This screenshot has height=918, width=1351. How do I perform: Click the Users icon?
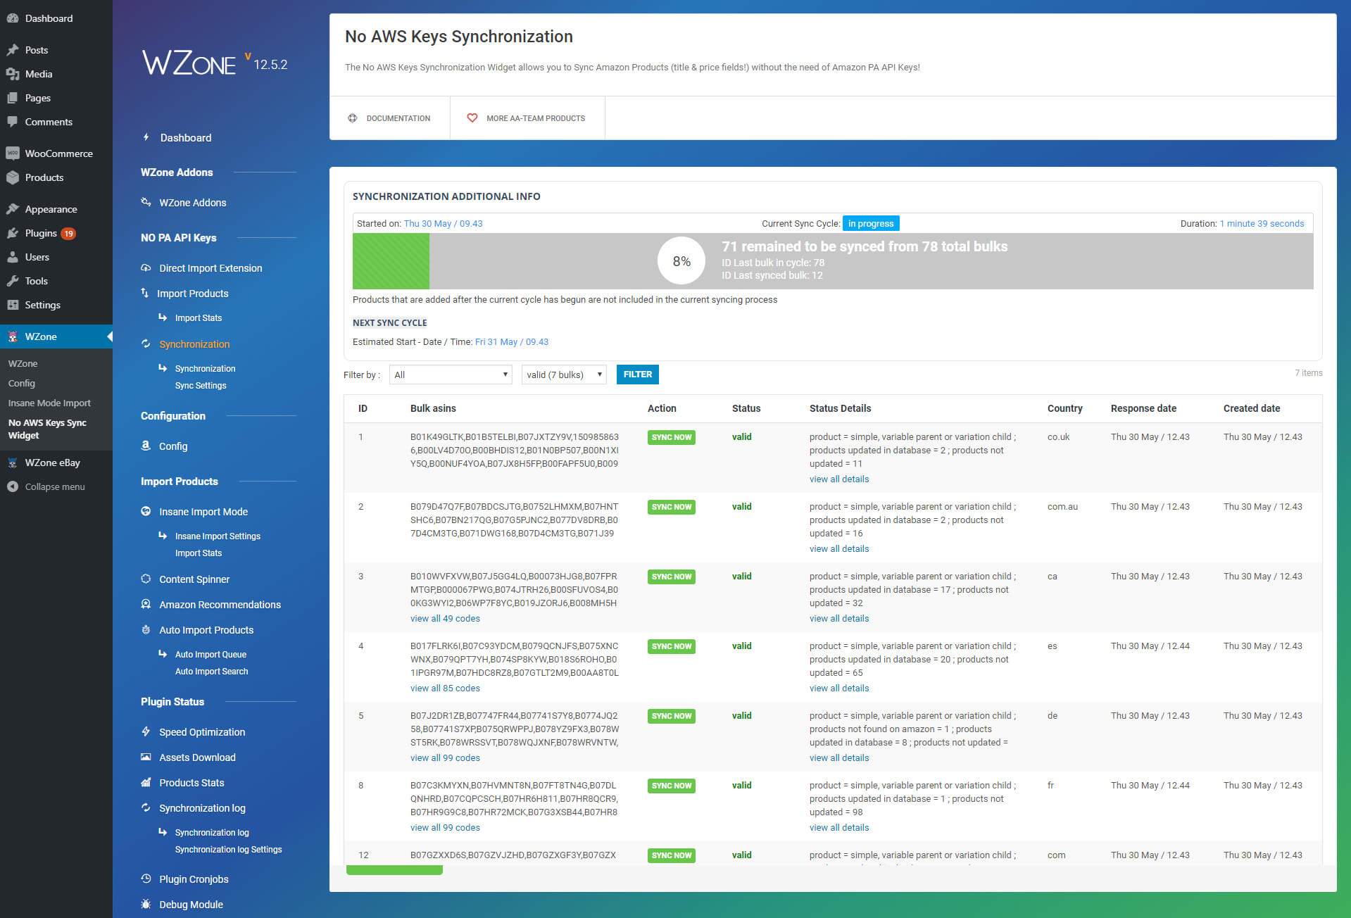click(13, 257)
